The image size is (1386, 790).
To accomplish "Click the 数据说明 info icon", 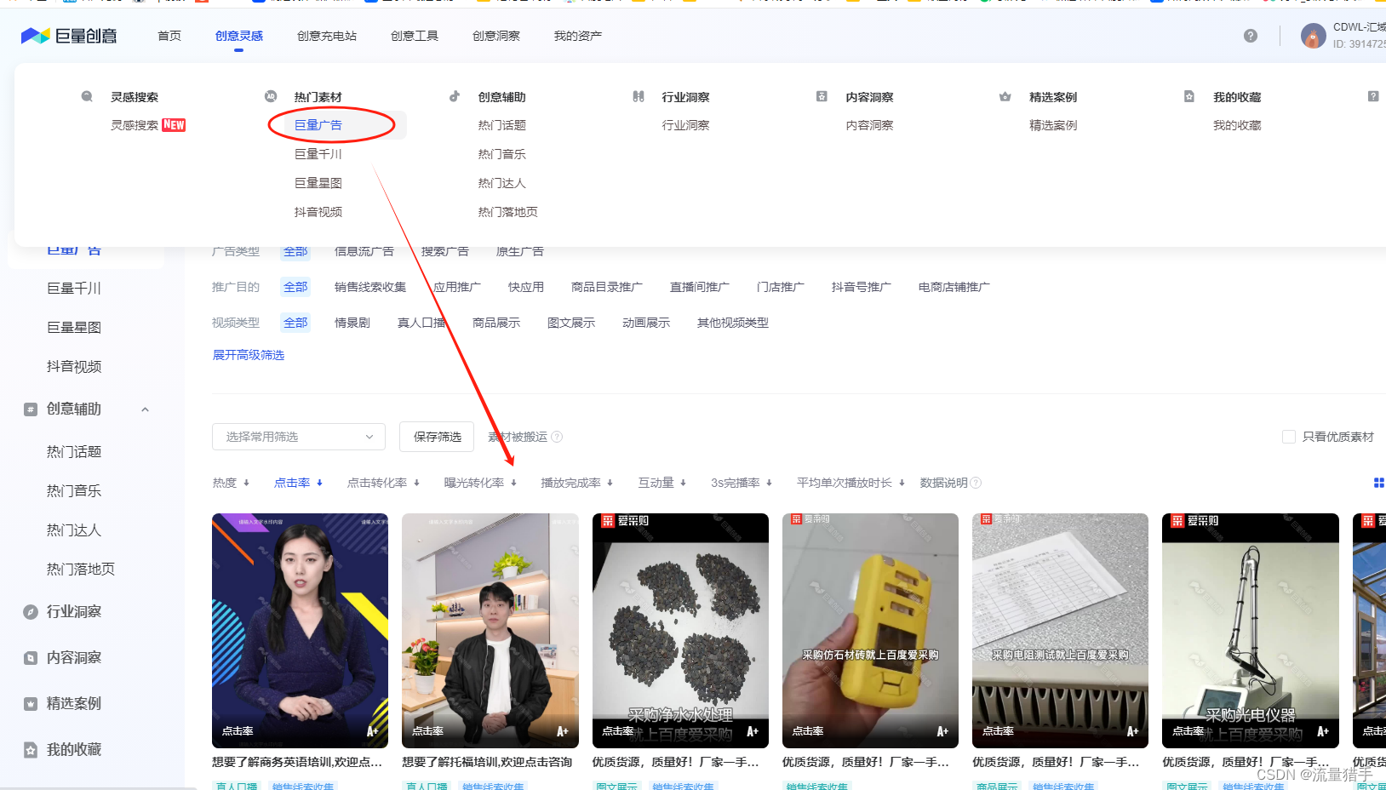I will click(976, 483).
